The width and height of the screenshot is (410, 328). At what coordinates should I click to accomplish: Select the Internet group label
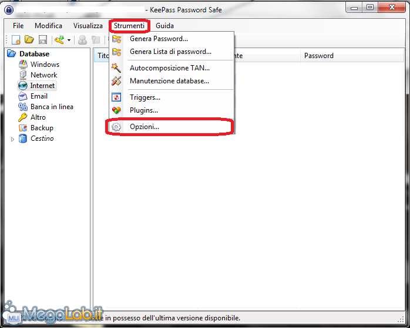click(x=42, y=86)
